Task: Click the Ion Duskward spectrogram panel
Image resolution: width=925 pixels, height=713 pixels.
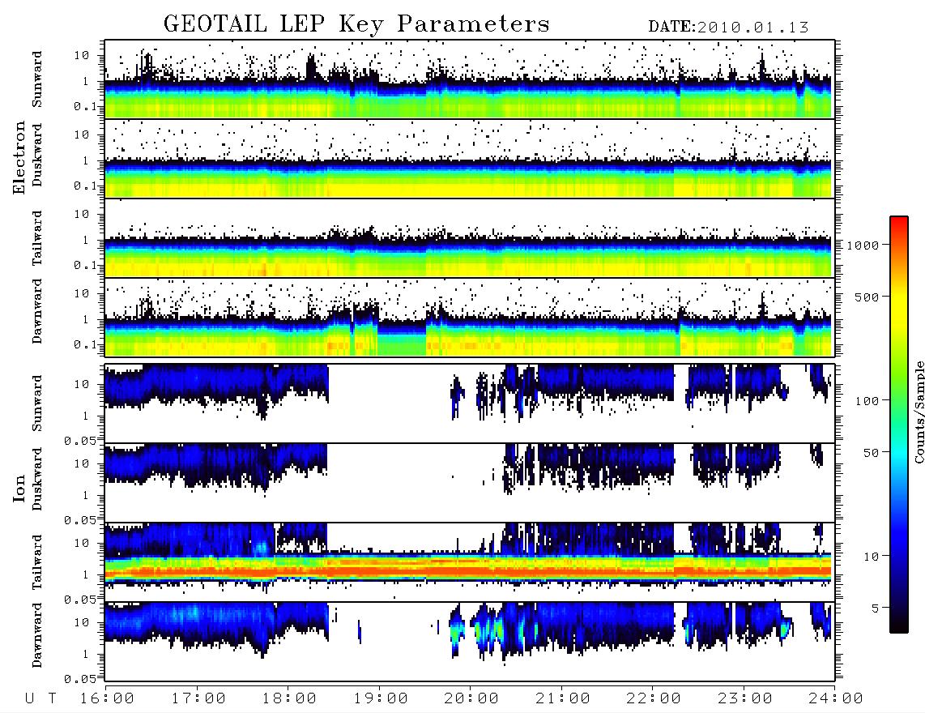Action: coord(470,482)
